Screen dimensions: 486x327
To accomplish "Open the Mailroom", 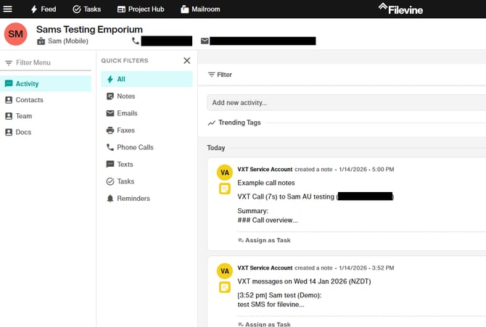I will coord(200,9).
